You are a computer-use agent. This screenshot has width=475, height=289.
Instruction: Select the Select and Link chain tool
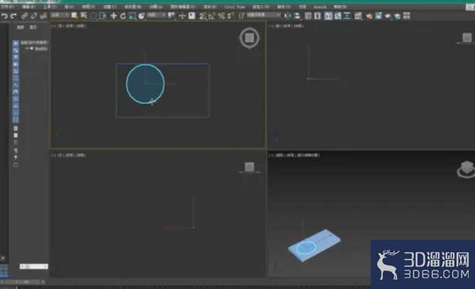point(24,16)
